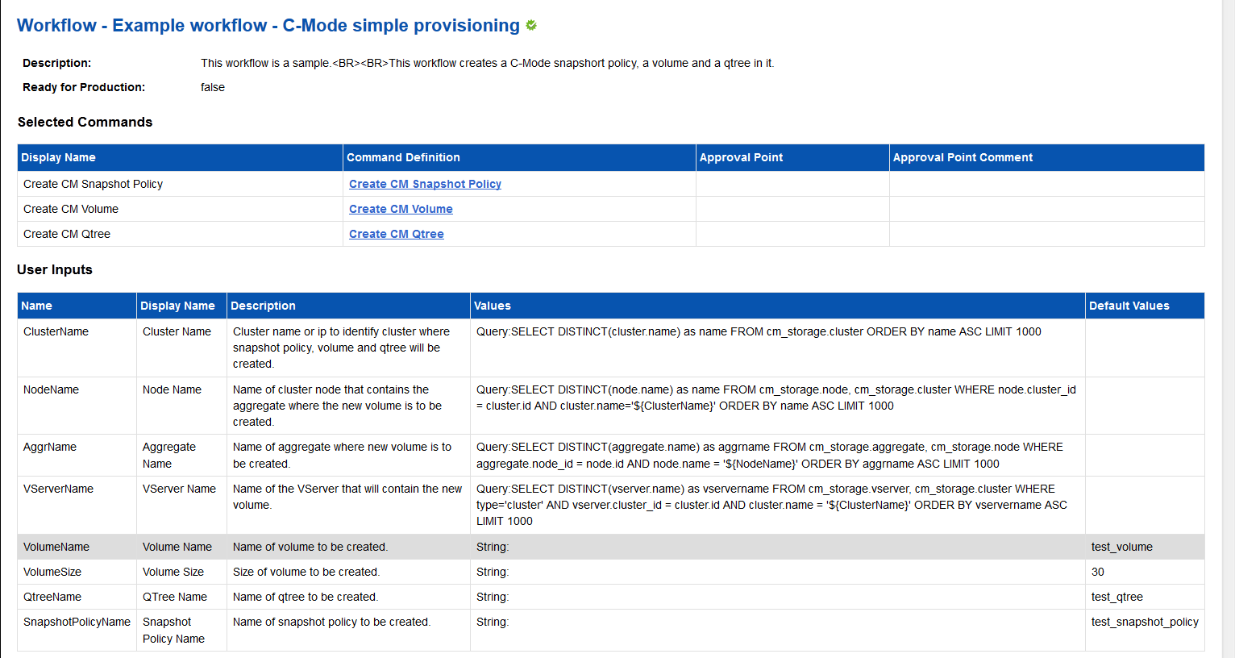The width and height of the screenshot is (1235, 658).
Task: Click the test_snapshot_policy default value
Action: pyautogui.click(x=1145, y=622)
